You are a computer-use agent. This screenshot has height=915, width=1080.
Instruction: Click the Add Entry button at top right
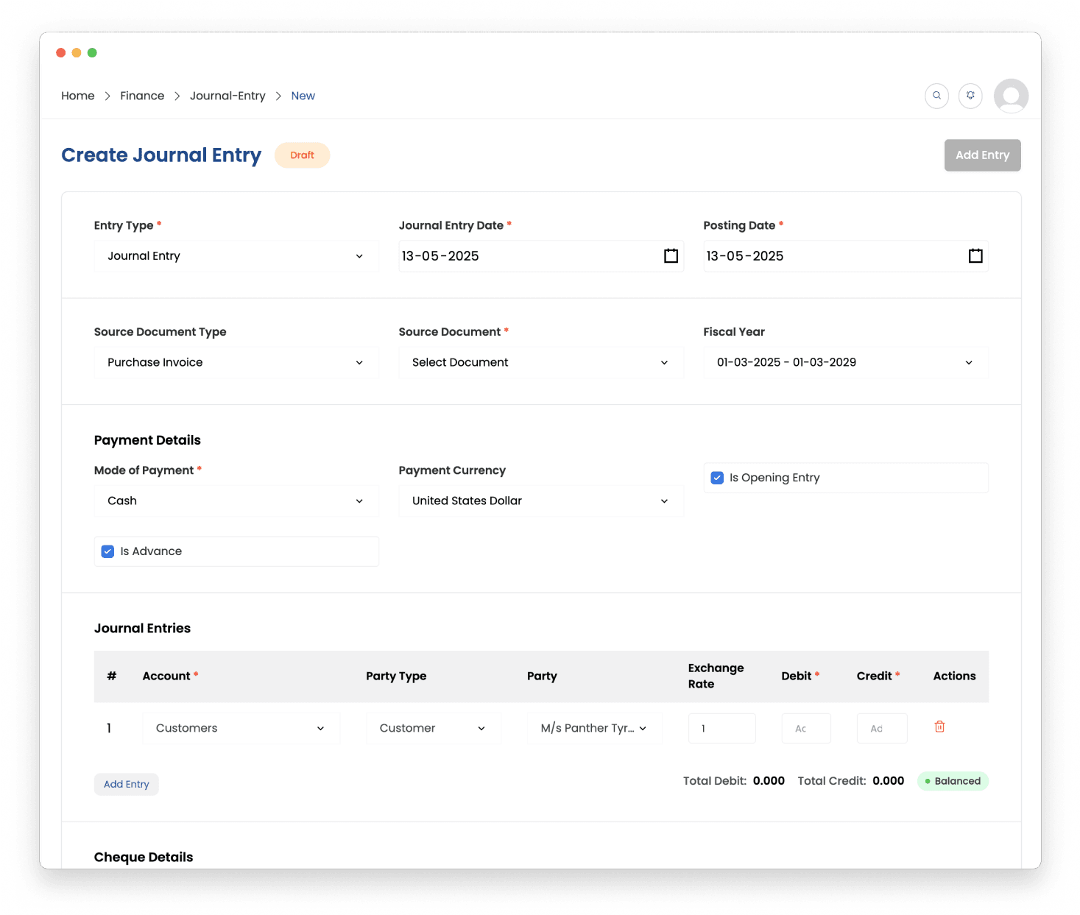pyautogui.click(x=982, y=155)
